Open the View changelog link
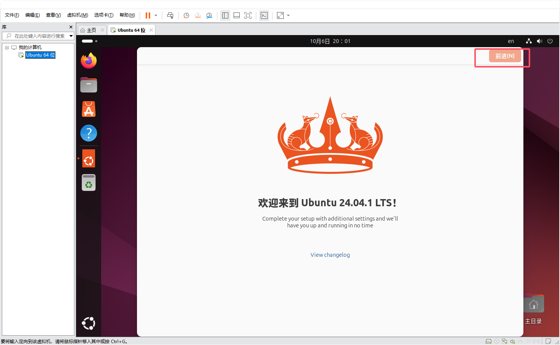 330,255
